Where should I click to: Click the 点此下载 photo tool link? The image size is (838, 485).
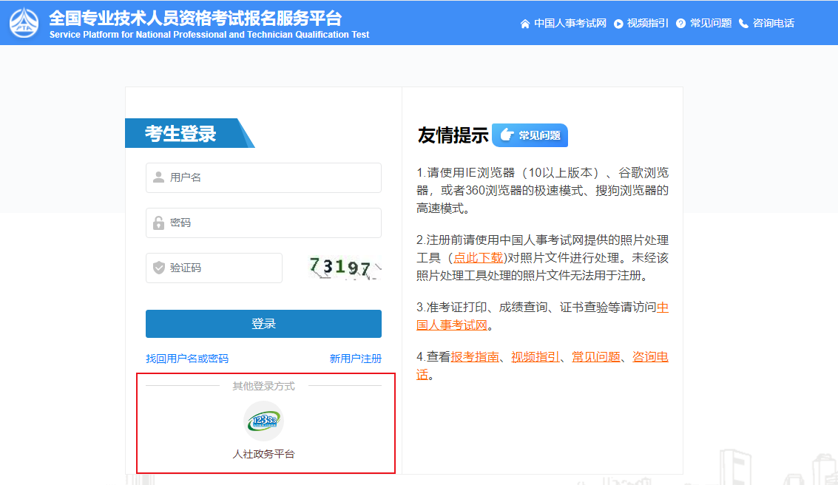478,257
